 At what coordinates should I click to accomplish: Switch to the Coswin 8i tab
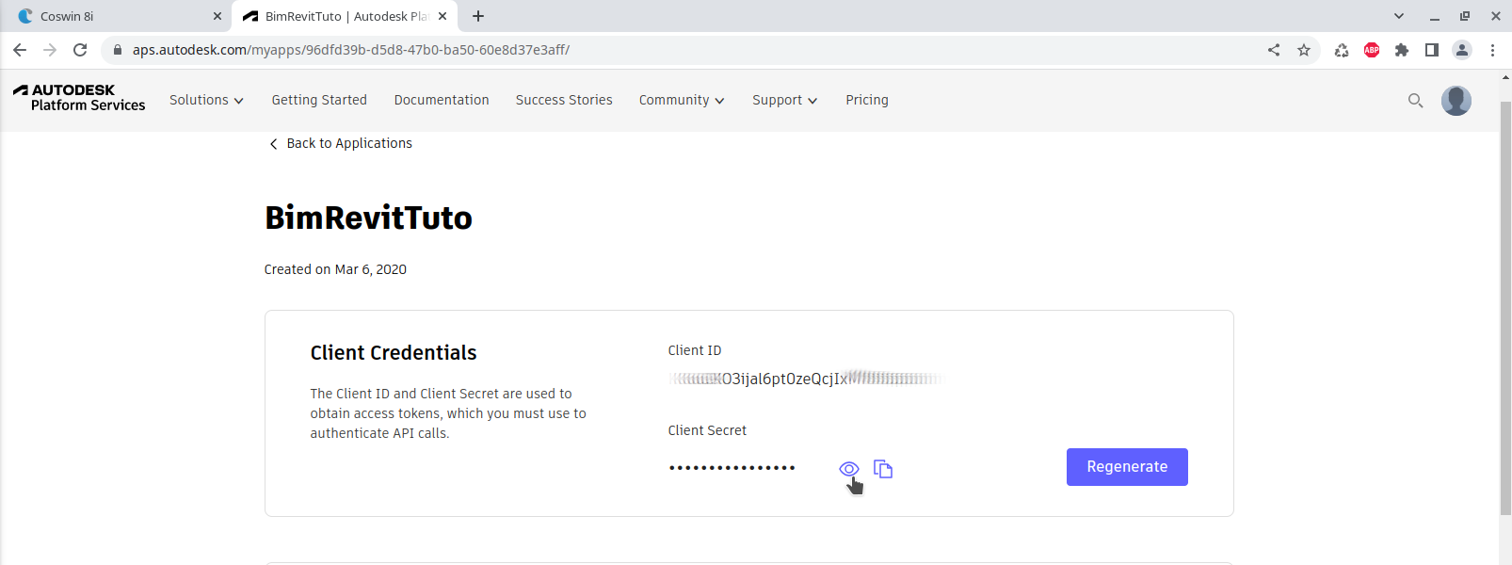tap(118, 16)
